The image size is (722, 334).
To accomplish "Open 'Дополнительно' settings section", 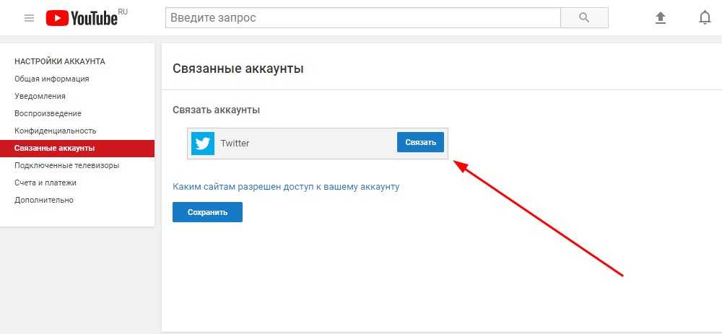I will click(44, 200).
